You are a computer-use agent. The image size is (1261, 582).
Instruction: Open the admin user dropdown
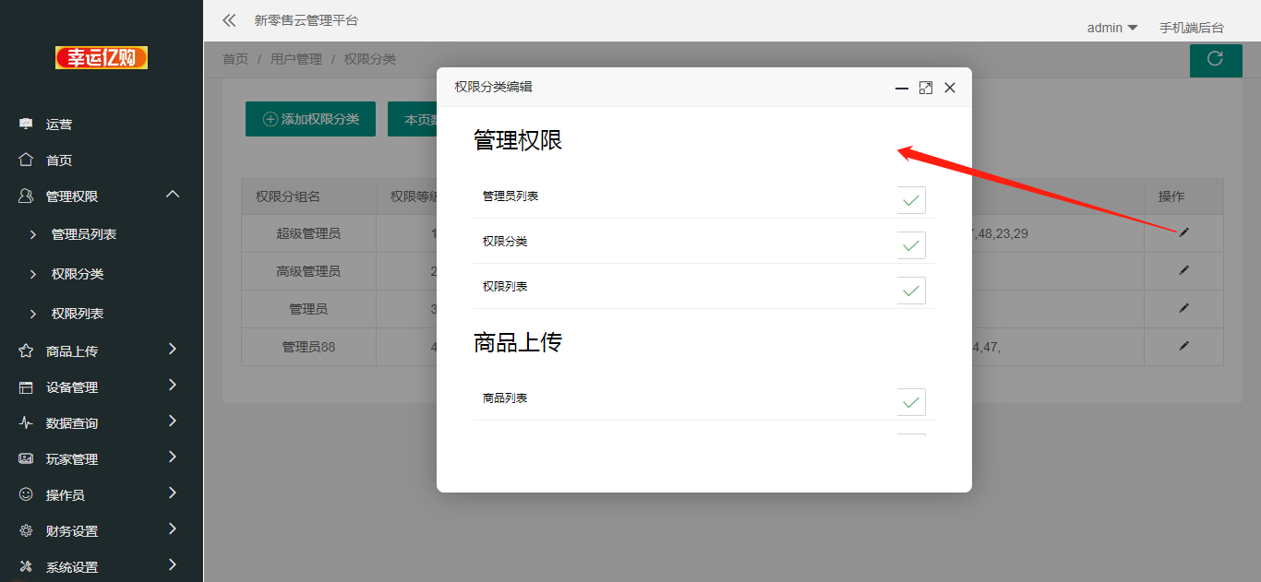click(1111, 28)
